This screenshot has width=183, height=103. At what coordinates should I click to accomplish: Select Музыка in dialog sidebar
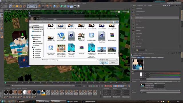pos(36,45)
